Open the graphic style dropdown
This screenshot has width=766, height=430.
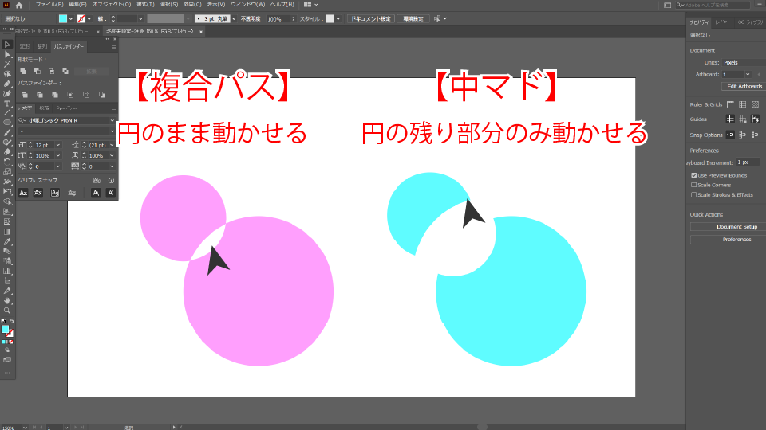click(338, 18)
